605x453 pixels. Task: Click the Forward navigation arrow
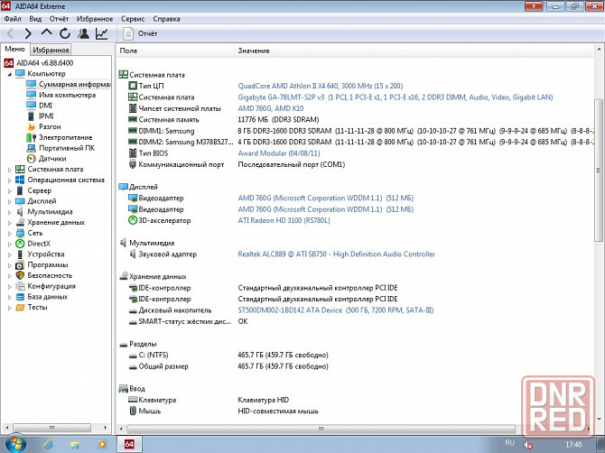click(28, 34)
